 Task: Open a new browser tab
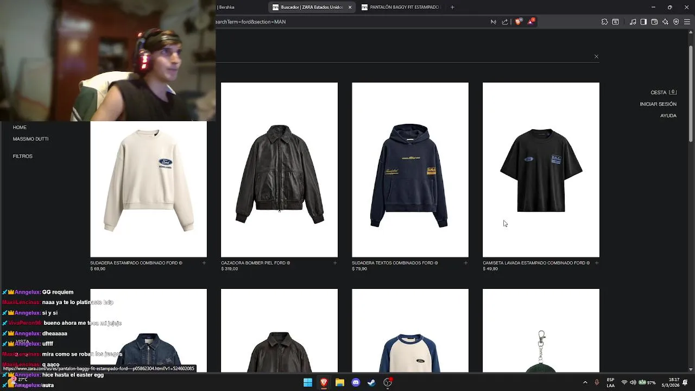pos(452,7)
